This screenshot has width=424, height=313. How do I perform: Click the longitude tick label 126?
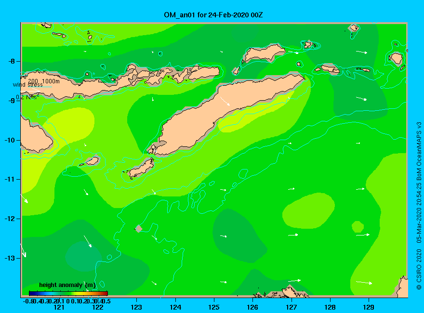pos(252,307)
